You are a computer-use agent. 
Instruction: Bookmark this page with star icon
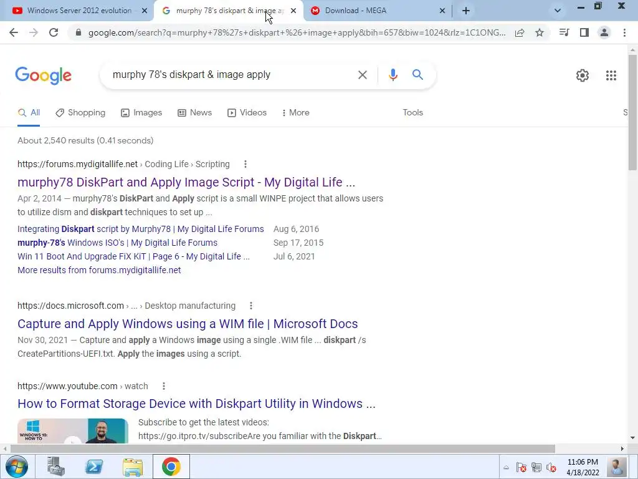[540, 32]
